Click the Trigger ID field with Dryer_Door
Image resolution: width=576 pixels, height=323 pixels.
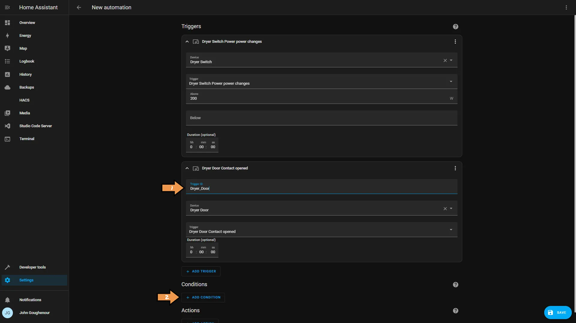click(x=322, y=186)
